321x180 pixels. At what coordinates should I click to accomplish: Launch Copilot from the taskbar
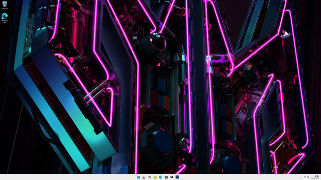(x=150, y=177)
